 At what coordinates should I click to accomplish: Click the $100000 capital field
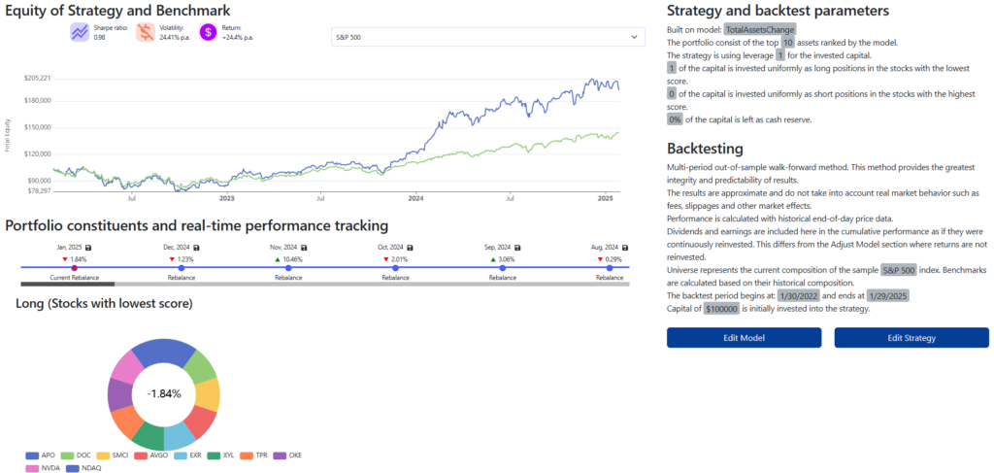(721, 308)
